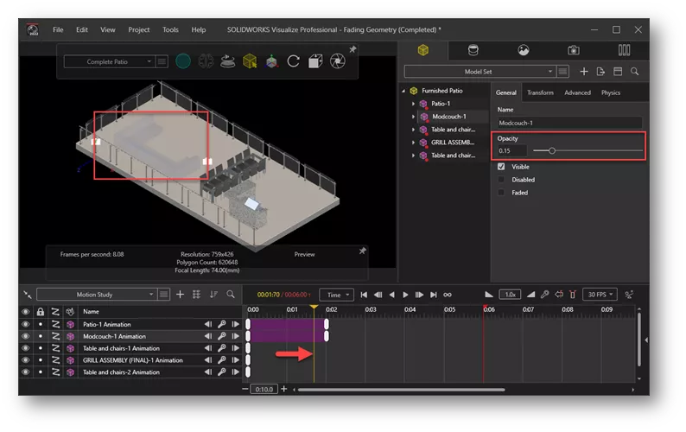Add a new model with plus icon
The image size is (686, 432).
coord(584,72)
